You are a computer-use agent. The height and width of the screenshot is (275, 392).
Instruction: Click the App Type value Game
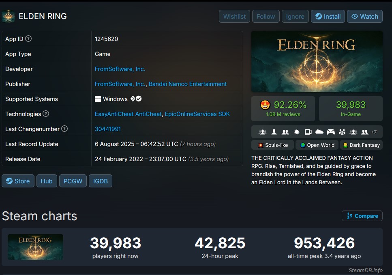[103, 54]
